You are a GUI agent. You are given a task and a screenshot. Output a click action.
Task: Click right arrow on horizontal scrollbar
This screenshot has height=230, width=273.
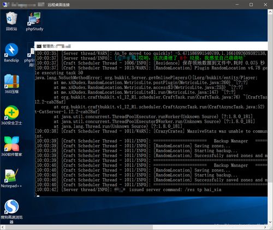click(265, 227)
